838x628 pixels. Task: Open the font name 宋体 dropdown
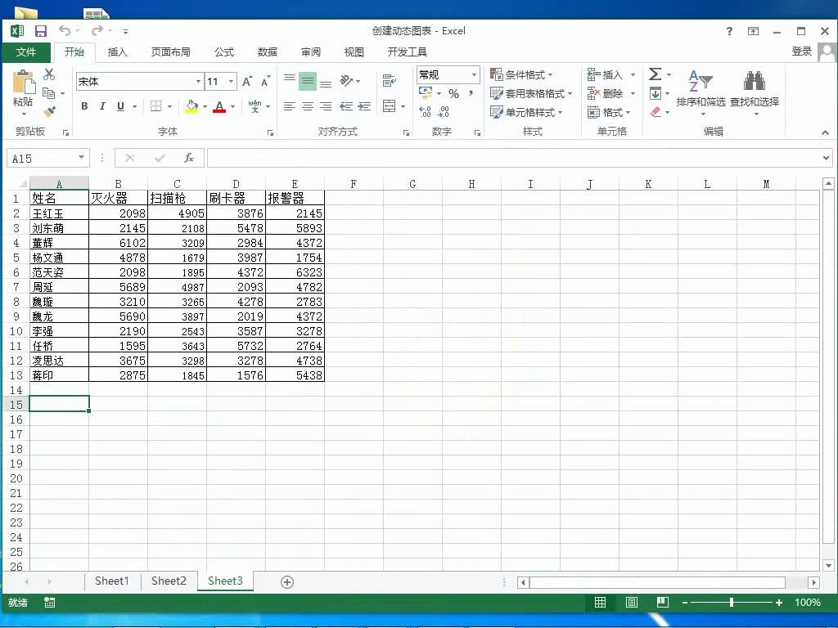coord(198,82)
